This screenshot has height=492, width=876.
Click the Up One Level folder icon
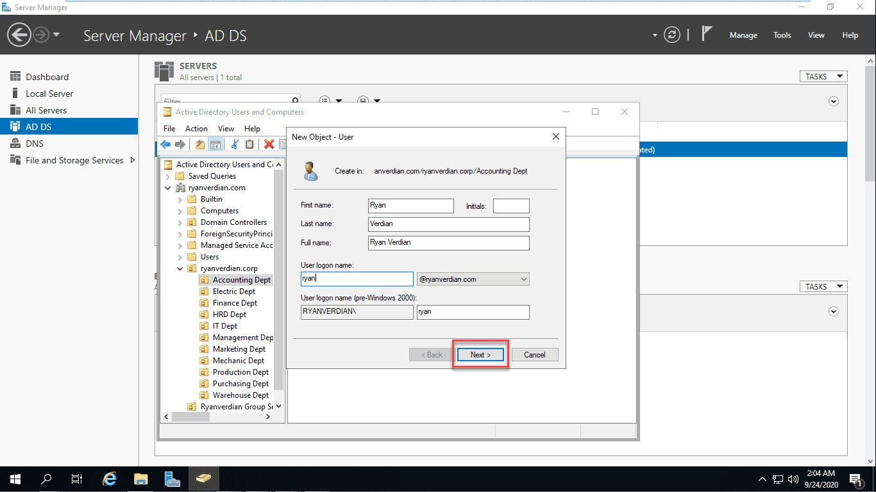[x=200, y=145]
